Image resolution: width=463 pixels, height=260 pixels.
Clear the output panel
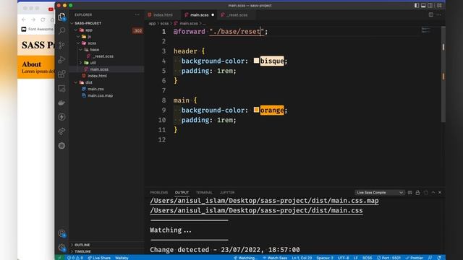[410, 193]
